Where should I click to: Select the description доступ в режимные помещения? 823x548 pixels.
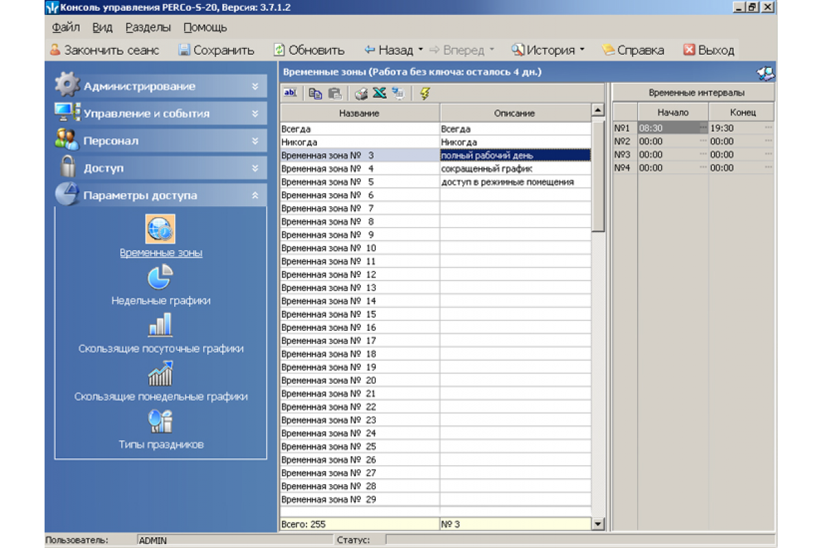point(515,182)
